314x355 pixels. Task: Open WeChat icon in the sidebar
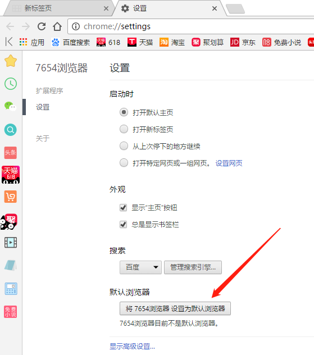click(11, 106)
